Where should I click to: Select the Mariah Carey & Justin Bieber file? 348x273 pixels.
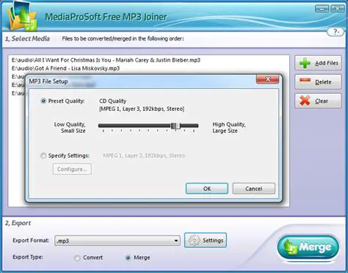click(x=106, y=60)
